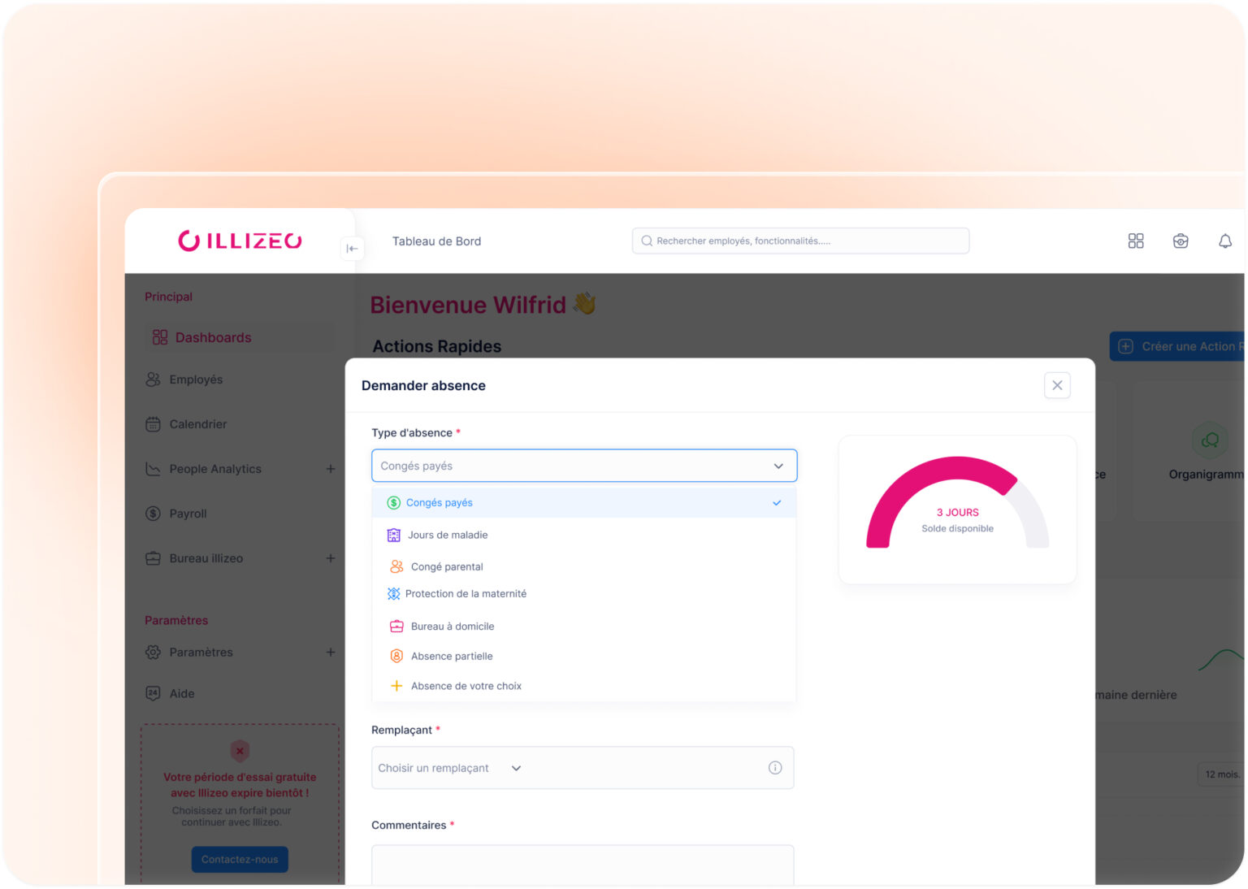
Task: Choose Jours de maladie absence type
Action: pos(448,536)
